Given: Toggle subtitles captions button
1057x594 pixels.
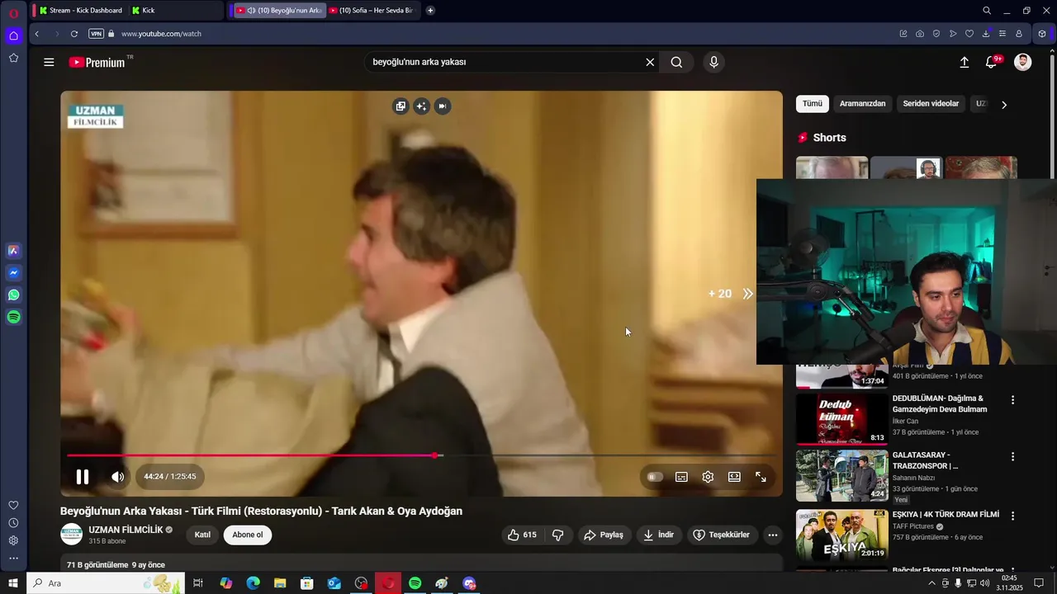Looking at the screenshot, I should click(x=681, y=477).
